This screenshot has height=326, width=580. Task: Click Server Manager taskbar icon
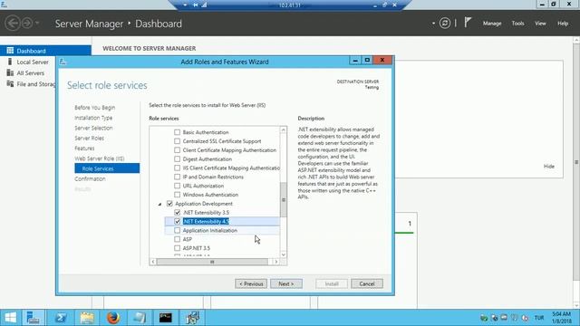point(34,318)
